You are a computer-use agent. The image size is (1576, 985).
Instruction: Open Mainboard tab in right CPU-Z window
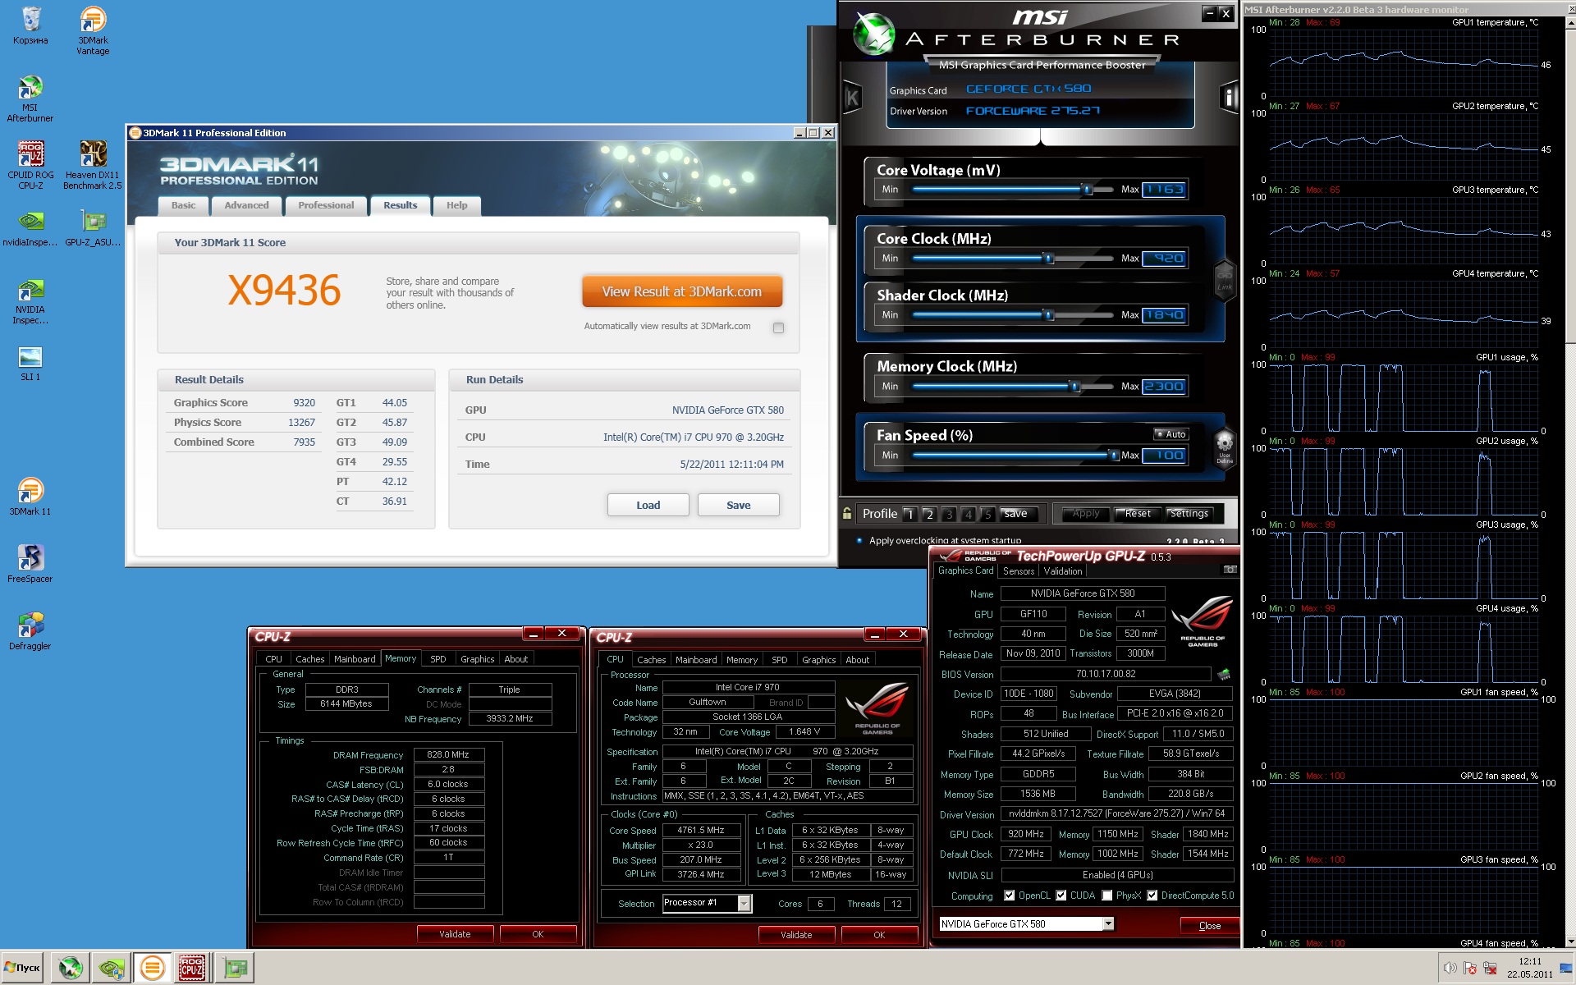(696, 660)
